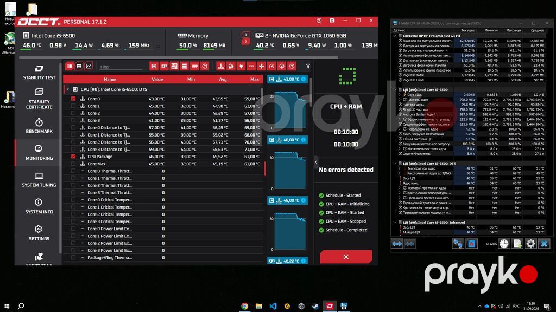Toggle the memory module sensor filter icon

[194, 66]
